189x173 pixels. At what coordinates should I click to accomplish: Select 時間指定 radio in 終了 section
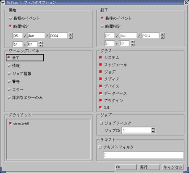coord(102,26)
